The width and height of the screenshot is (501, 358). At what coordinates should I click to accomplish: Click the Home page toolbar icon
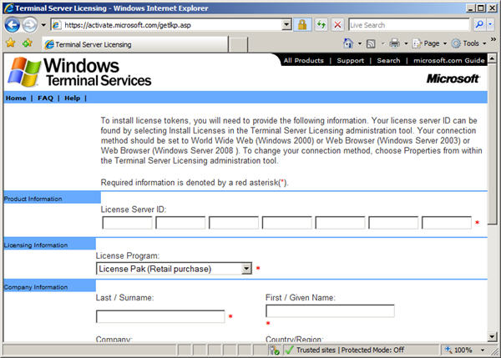(x=348, y=43)
